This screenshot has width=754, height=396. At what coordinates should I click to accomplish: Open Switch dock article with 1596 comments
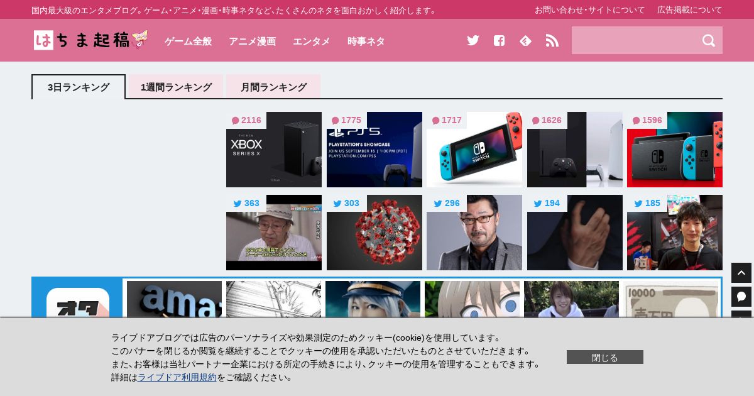tap(675, 150)
